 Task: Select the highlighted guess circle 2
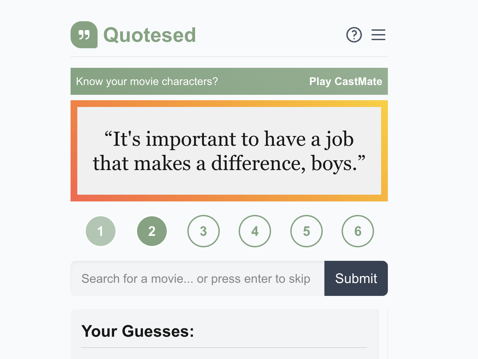tap(152, 231)
